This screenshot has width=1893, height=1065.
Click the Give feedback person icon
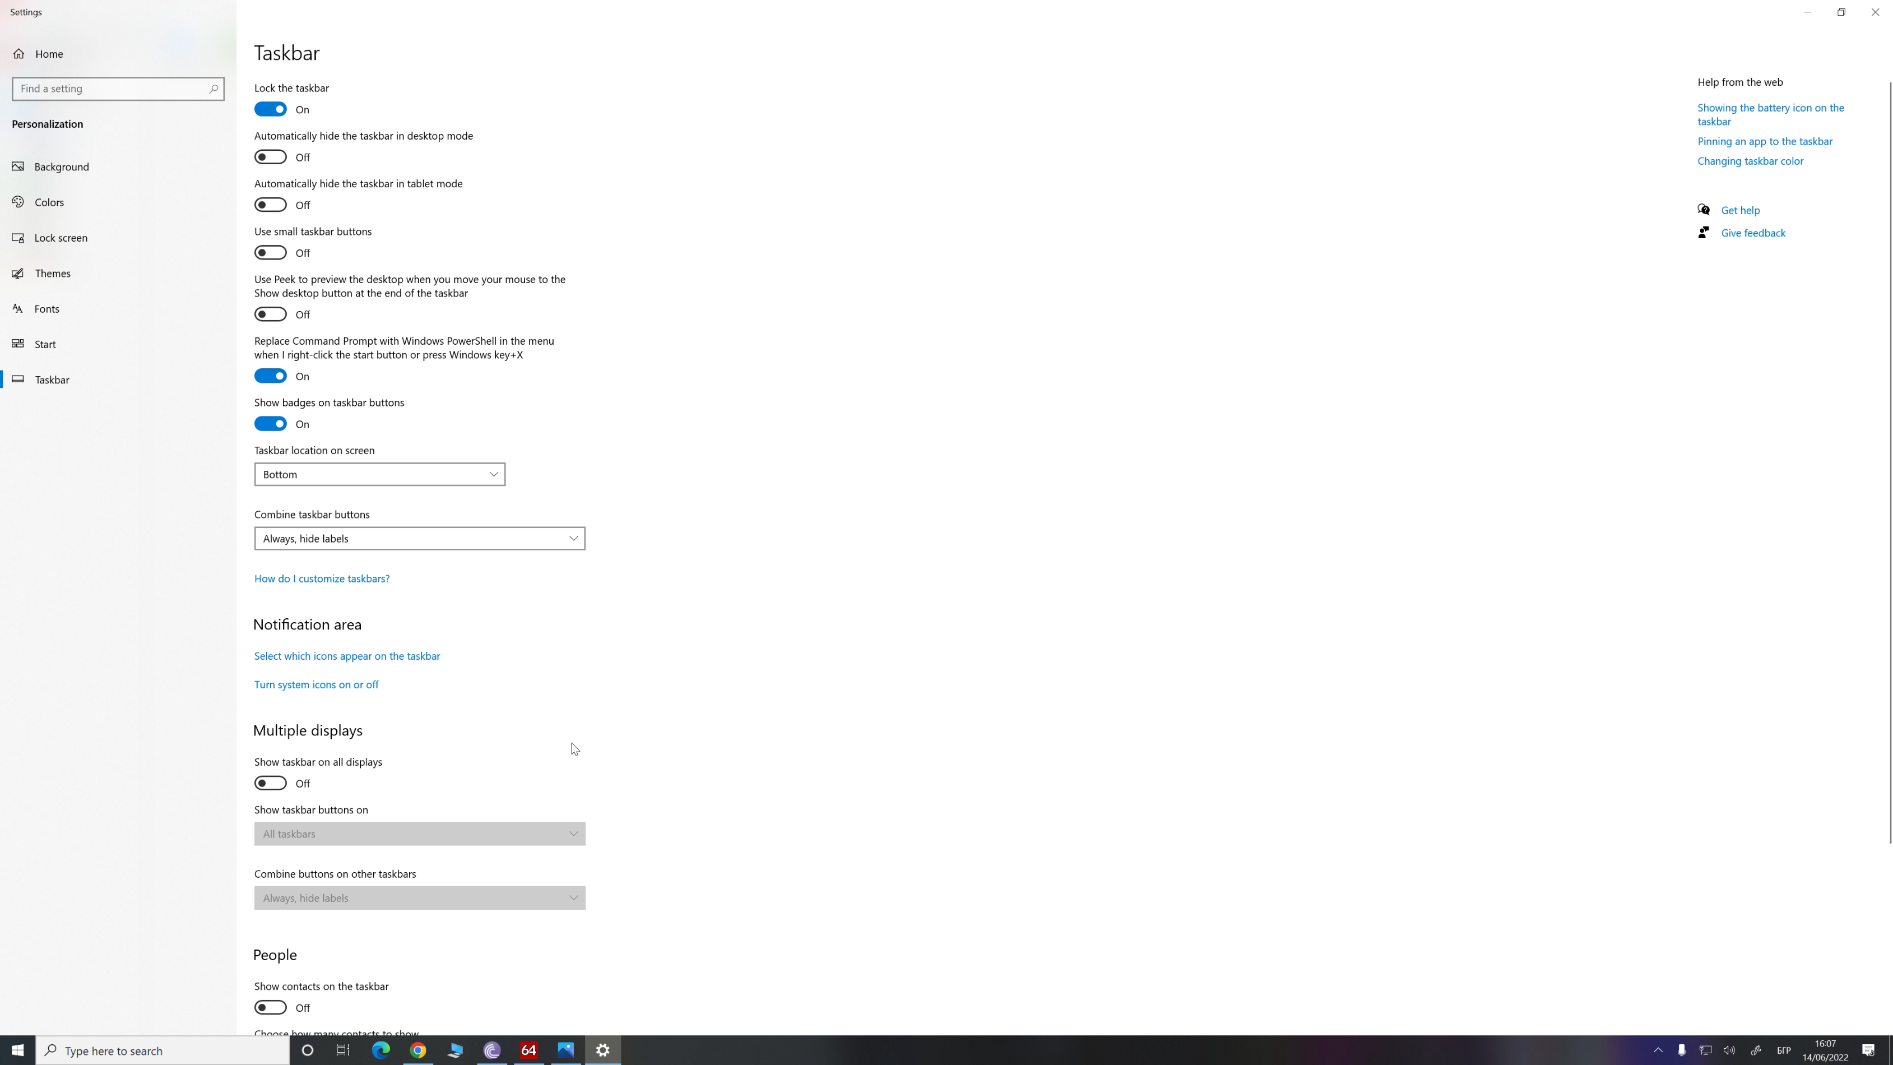tap(1704, 232)
